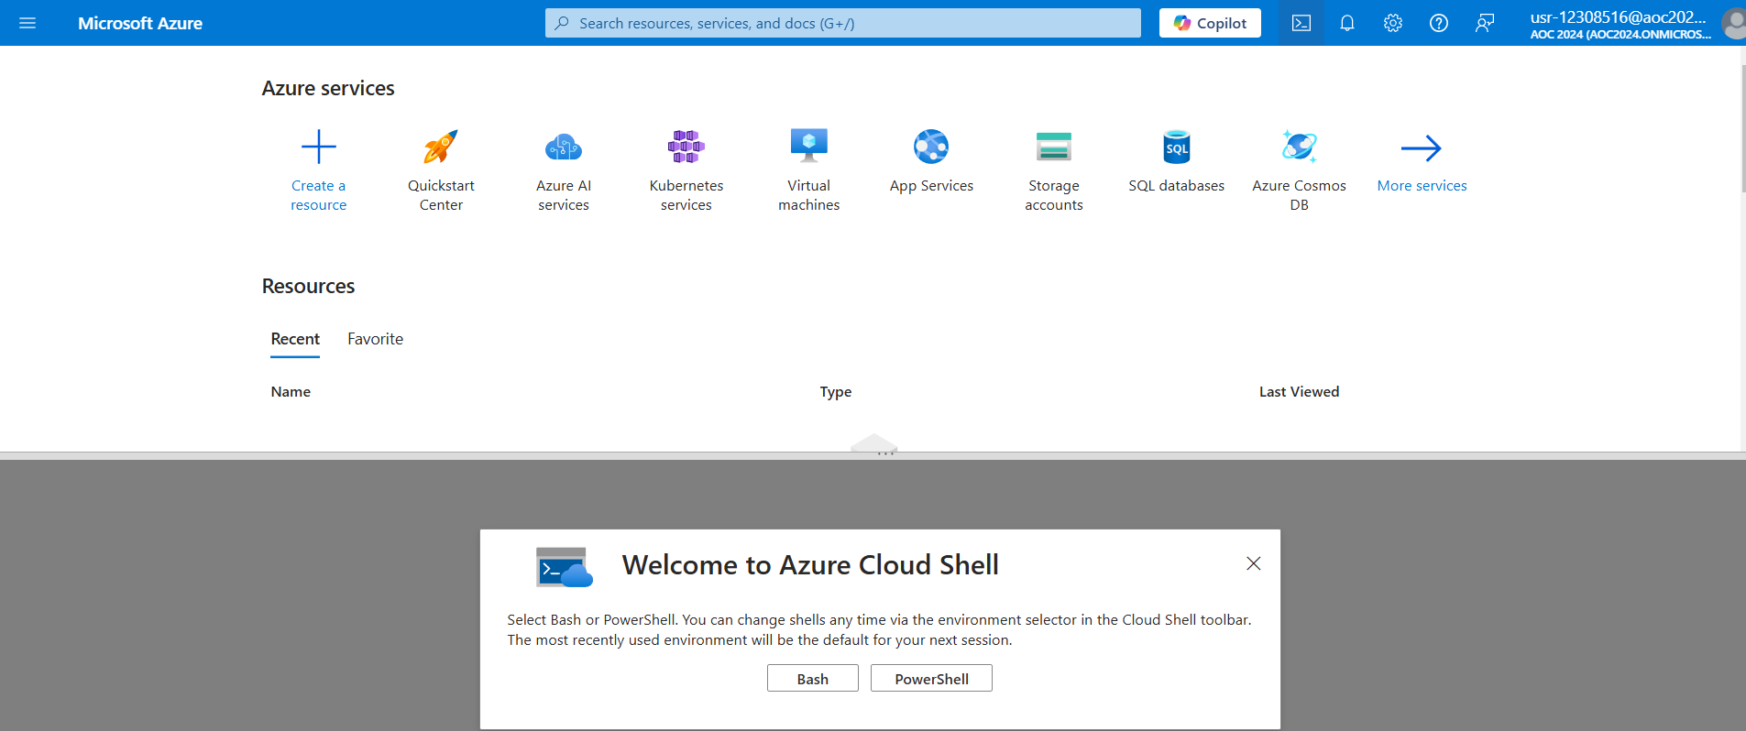Image resolution: width=1746 pixels, height=731 pixels.
Task: Switch to the Favorite tab
Action: (375, 339)
